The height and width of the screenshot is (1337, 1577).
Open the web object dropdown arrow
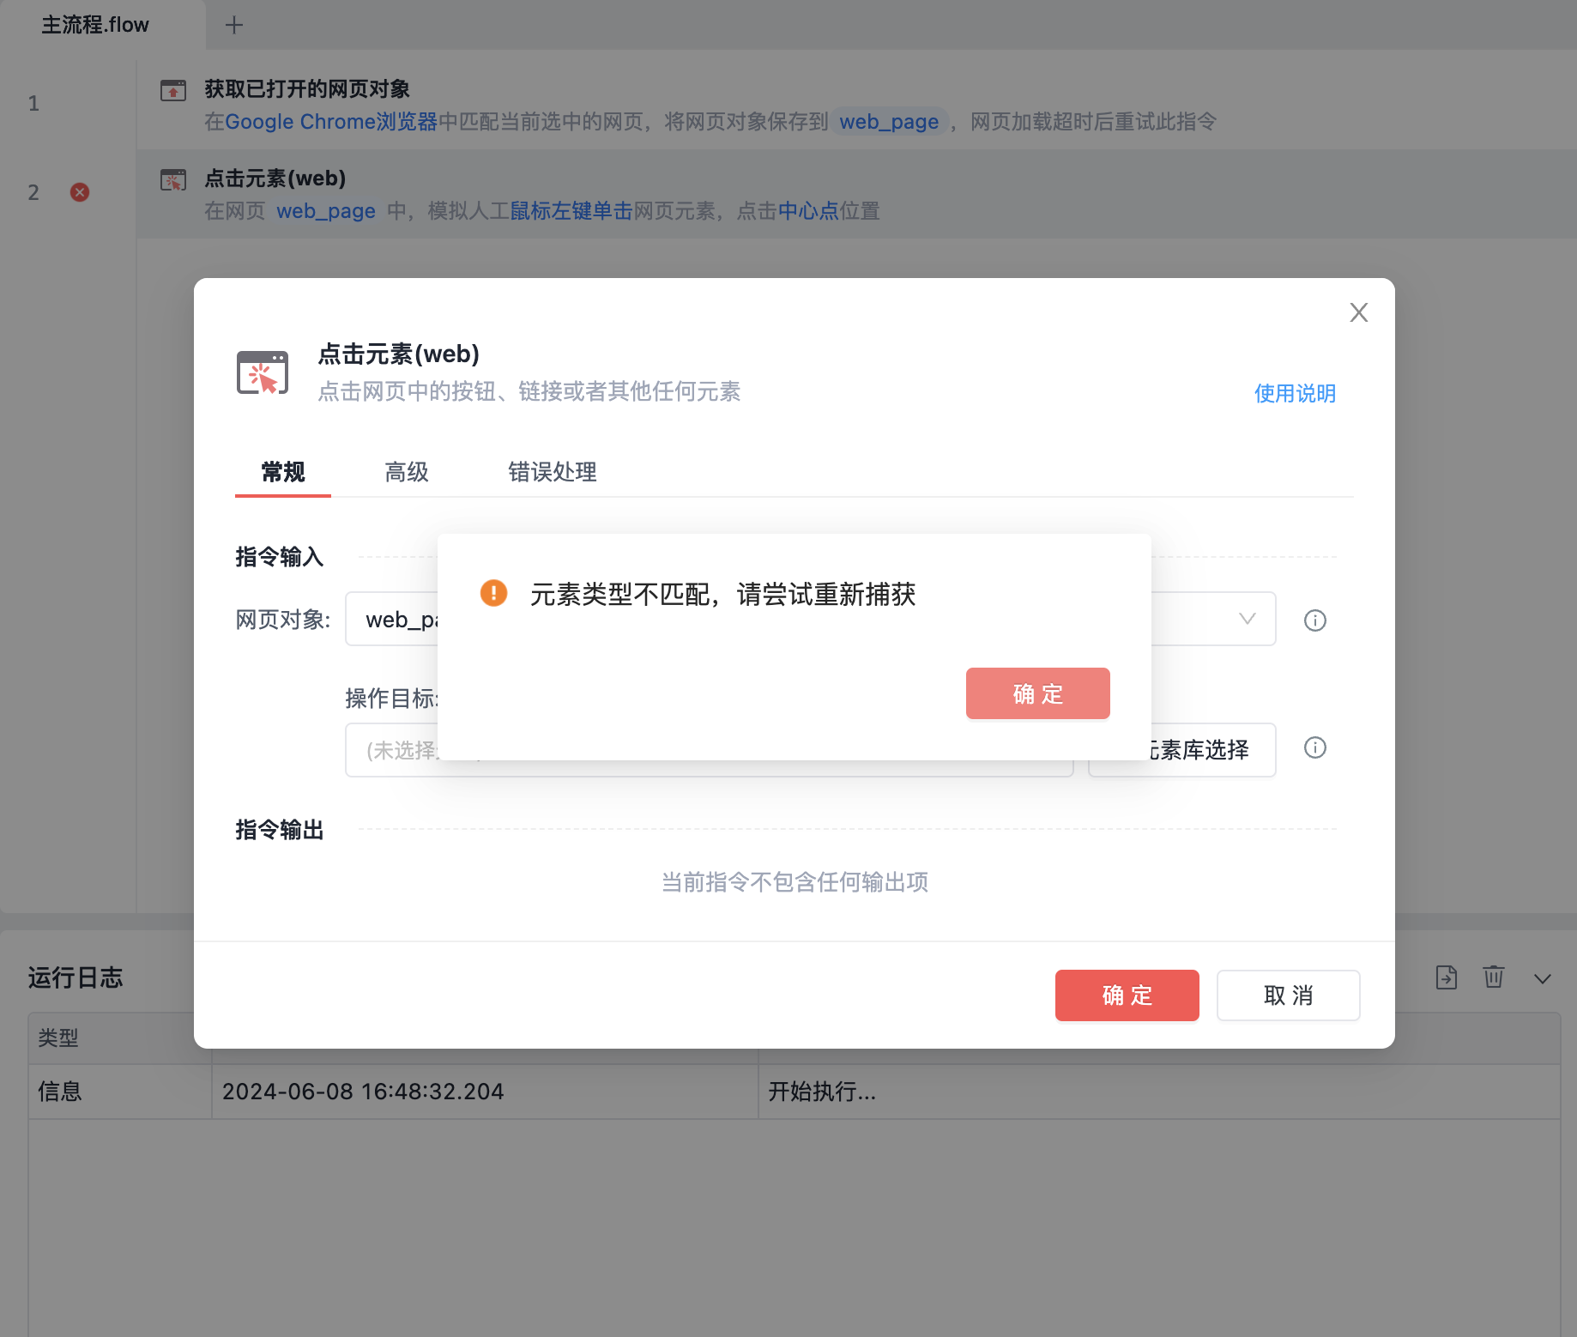[1248, 619]
